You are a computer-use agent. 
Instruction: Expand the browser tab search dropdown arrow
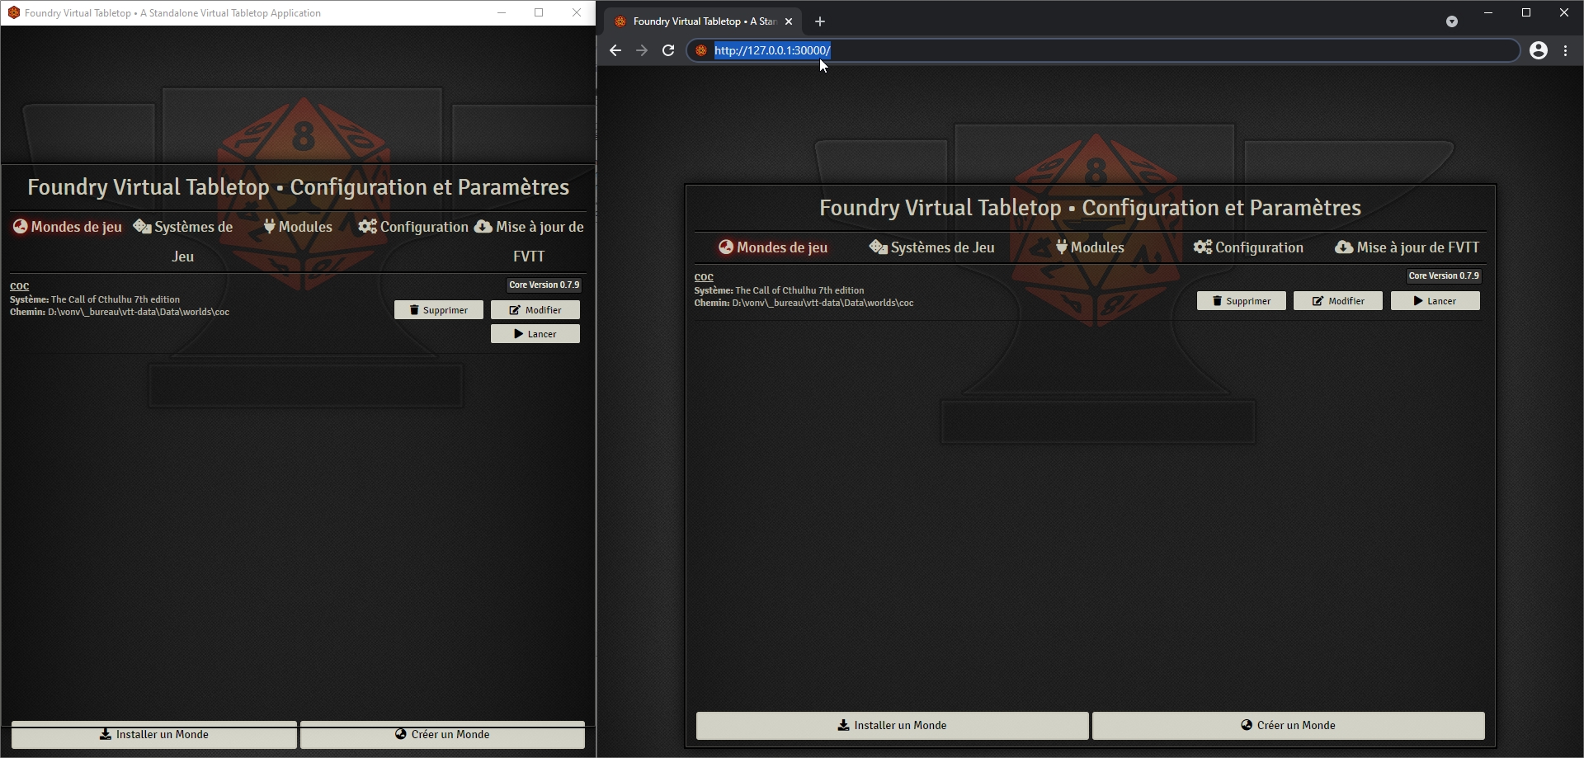point(1452,21)
